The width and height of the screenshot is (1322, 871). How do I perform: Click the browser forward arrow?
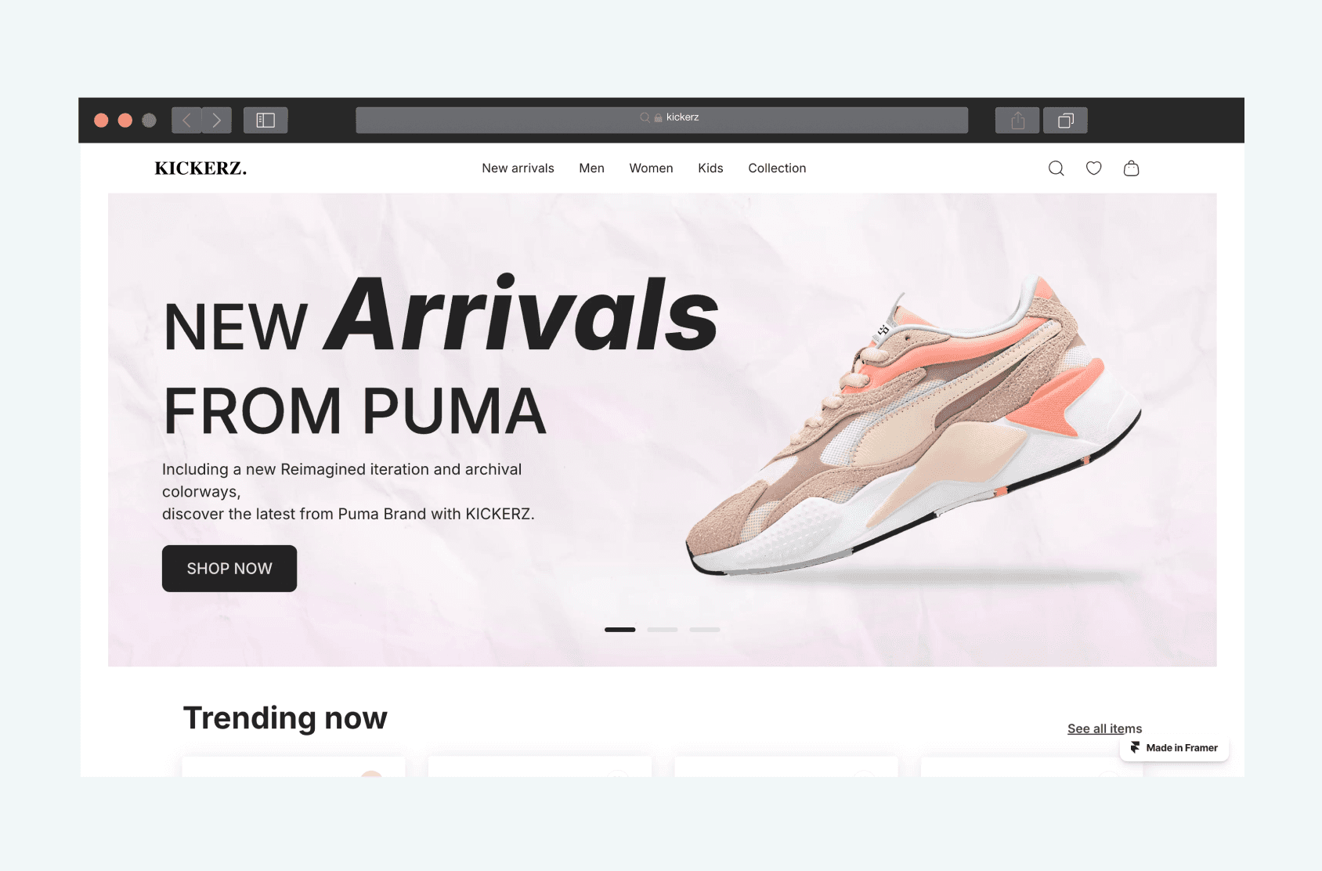tap(217, 120)
